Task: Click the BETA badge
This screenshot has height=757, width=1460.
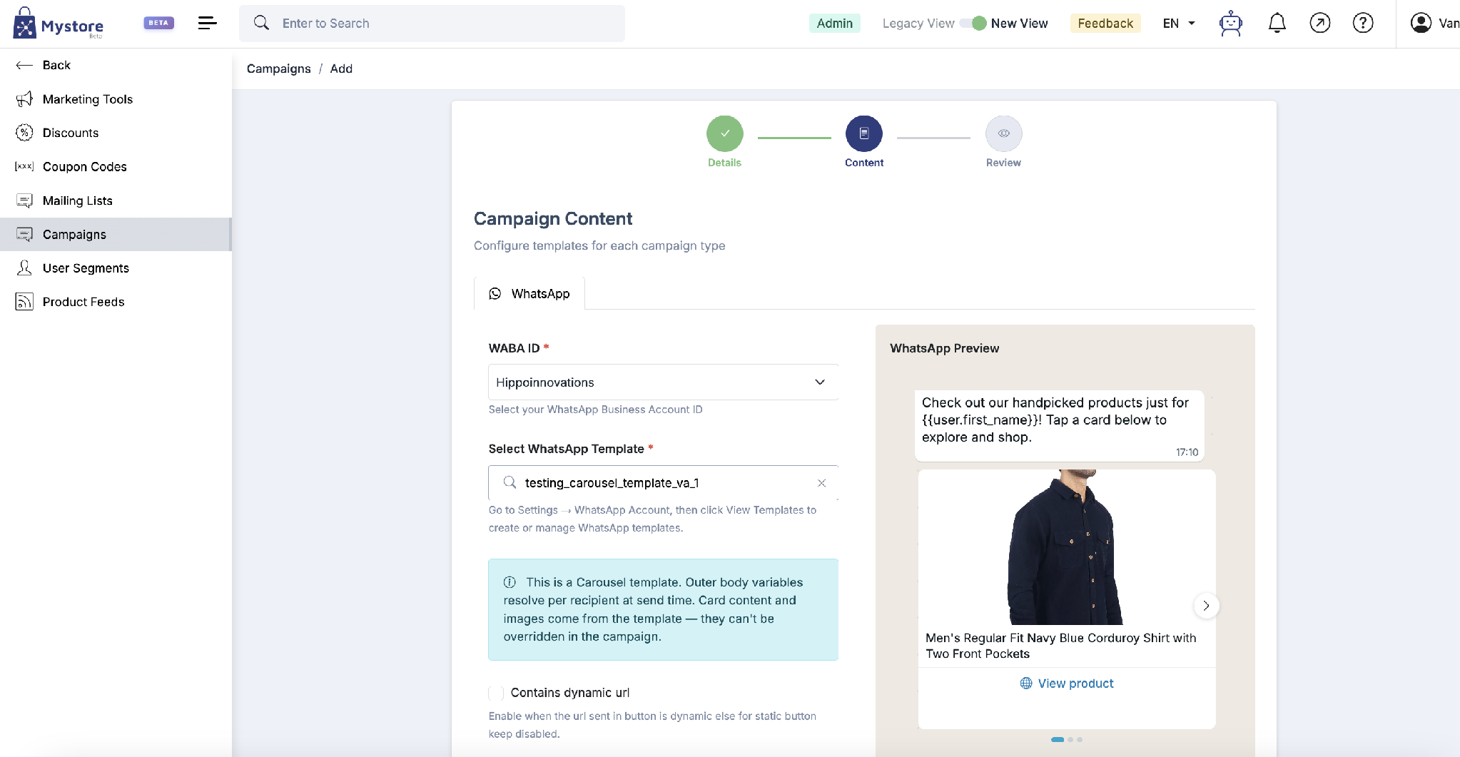Action: click(x=158, y=23)
